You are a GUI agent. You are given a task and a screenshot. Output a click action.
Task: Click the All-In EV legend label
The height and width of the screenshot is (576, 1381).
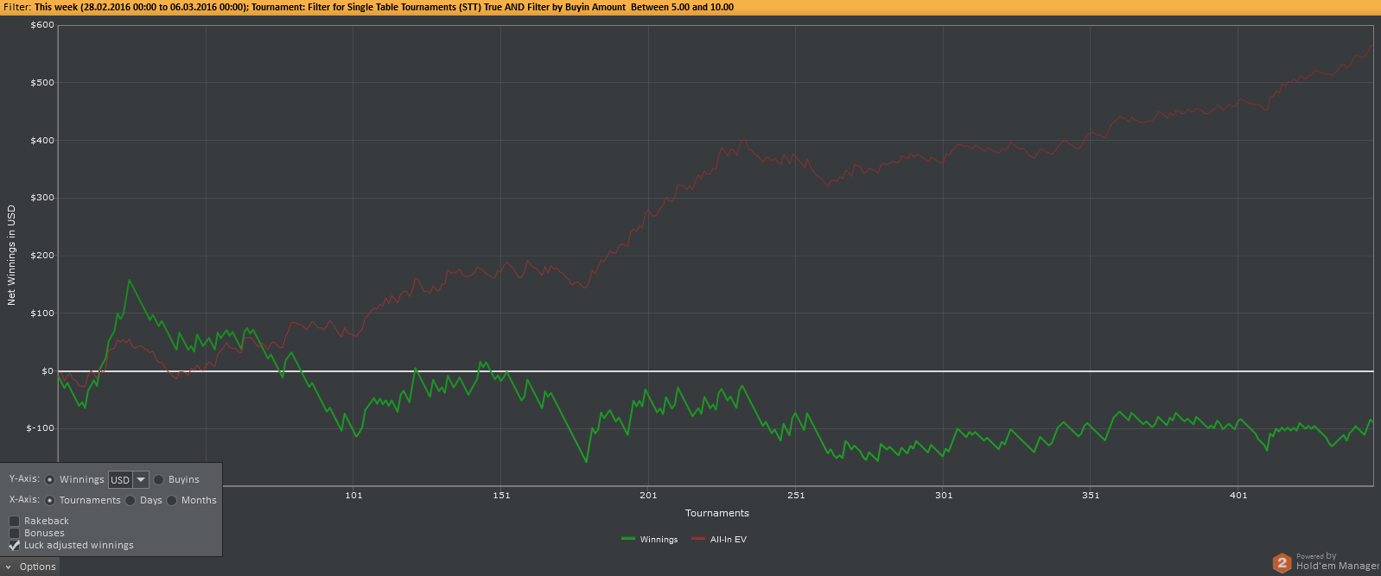(x=729, y=540)
